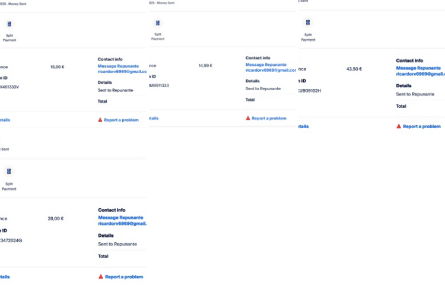The image size is (445, 289).
Task: Open Split Payment for the 14,99 € transaction
Action: [x=157, y=23]
